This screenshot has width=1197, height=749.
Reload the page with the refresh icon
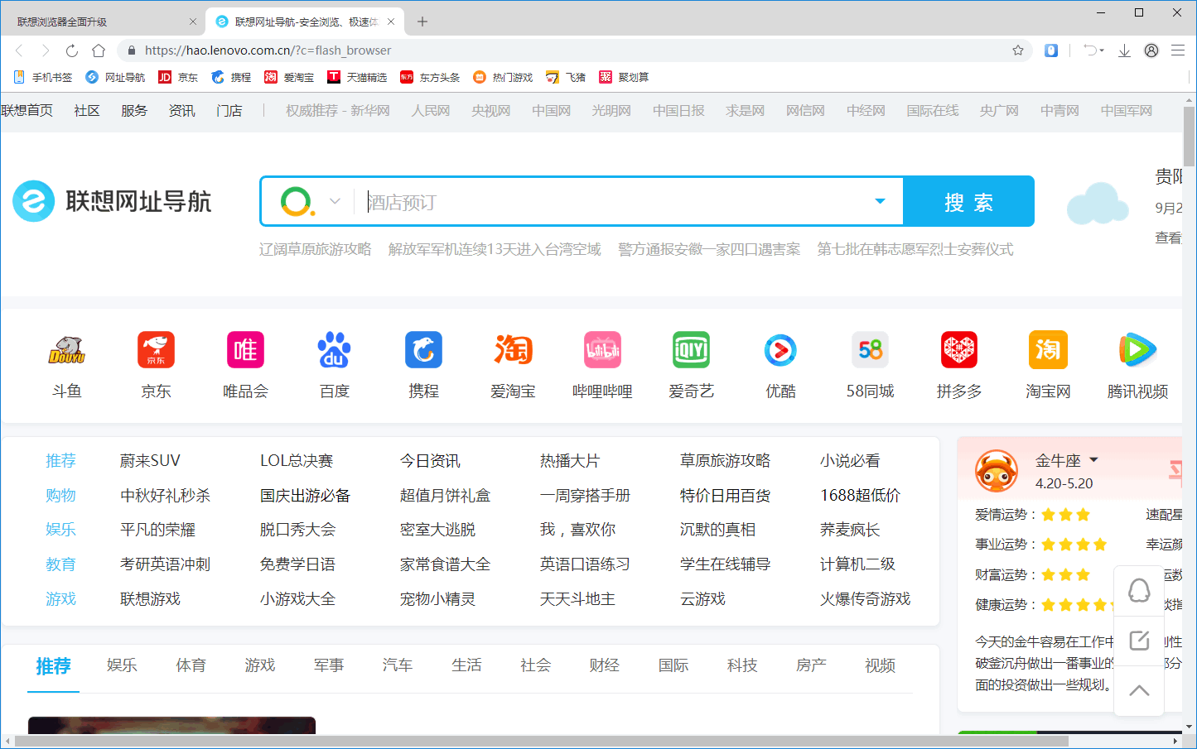point(72,50)
